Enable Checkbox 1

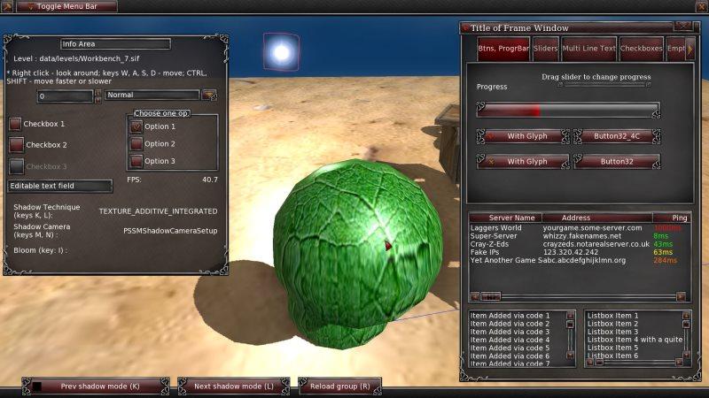[15, 124]
